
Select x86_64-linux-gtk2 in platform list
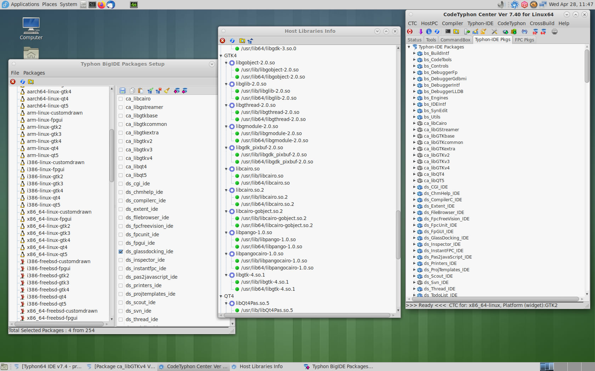(x=49, y=226)
